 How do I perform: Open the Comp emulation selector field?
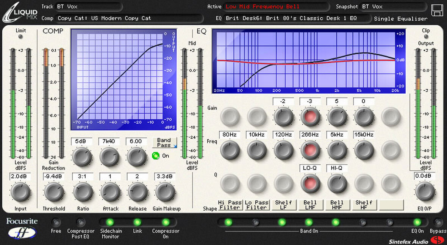pyautogui.click(x=129, y=18)
